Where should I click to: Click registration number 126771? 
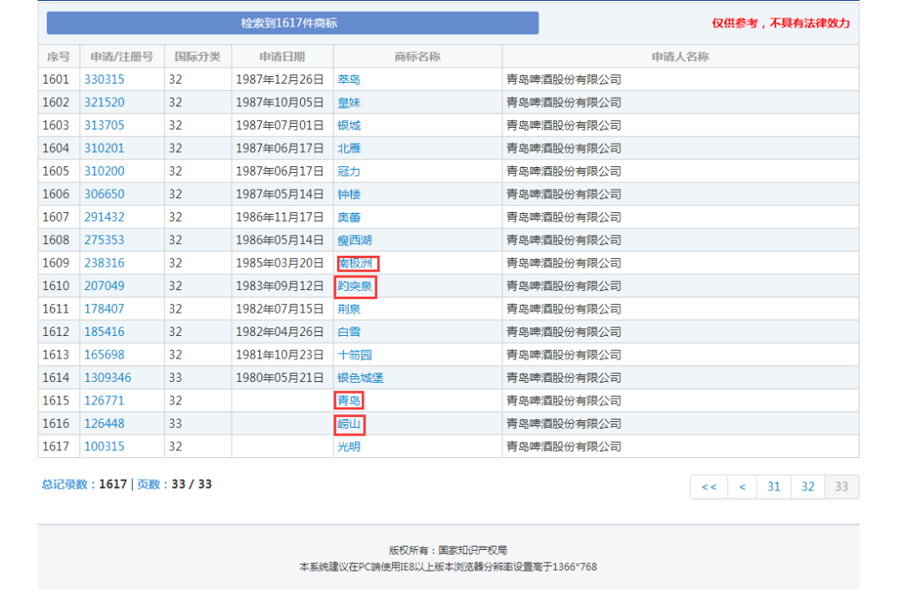tap(104, 400)
